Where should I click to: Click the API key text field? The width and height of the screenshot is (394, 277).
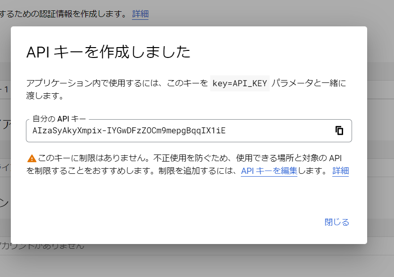(189, 130)
